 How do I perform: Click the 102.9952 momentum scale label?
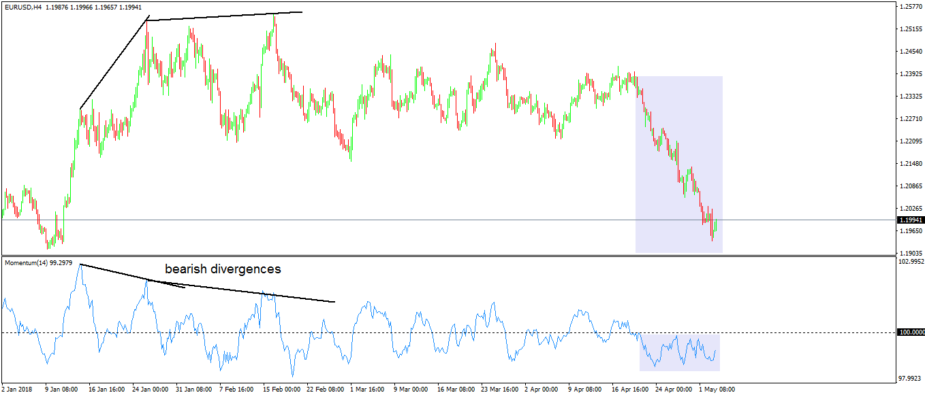click(911, 261)
